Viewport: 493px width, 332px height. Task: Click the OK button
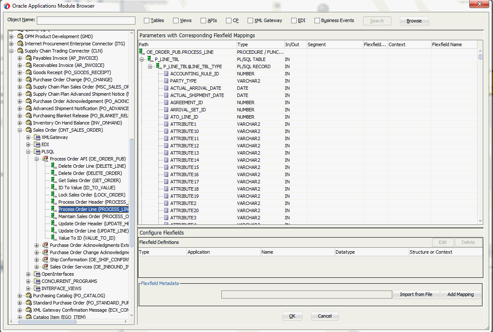click(x=292, y=316)
